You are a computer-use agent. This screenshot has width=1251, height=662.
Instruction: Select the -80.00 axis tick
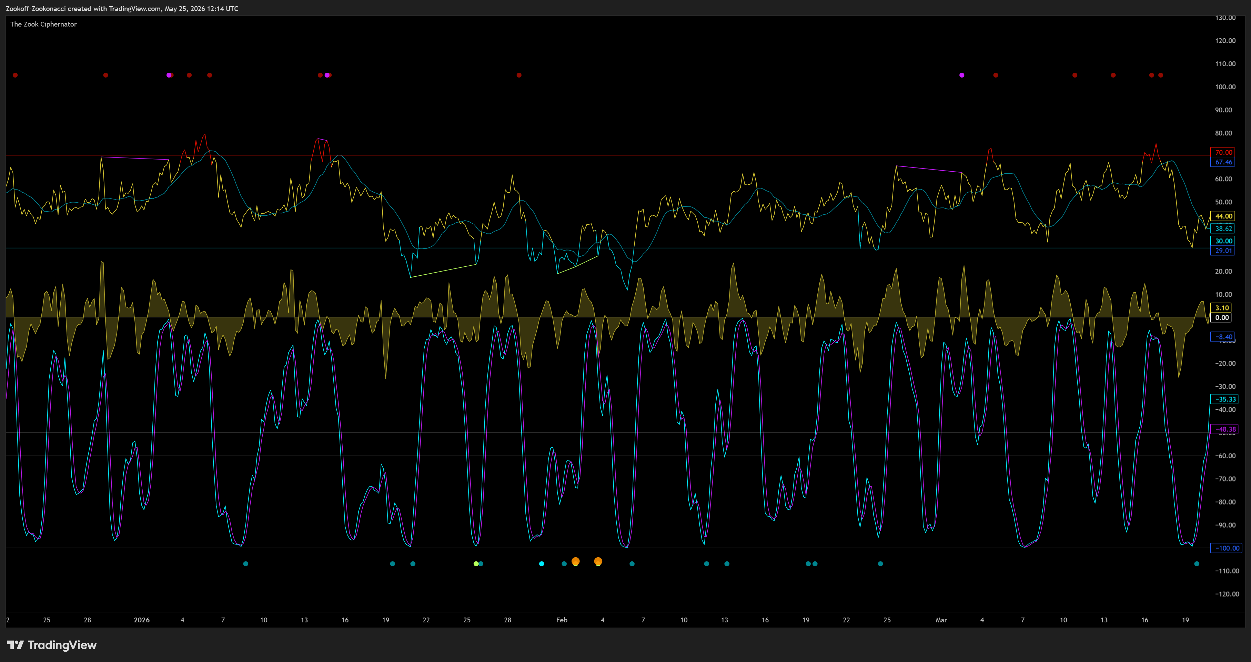(1225, 502)
